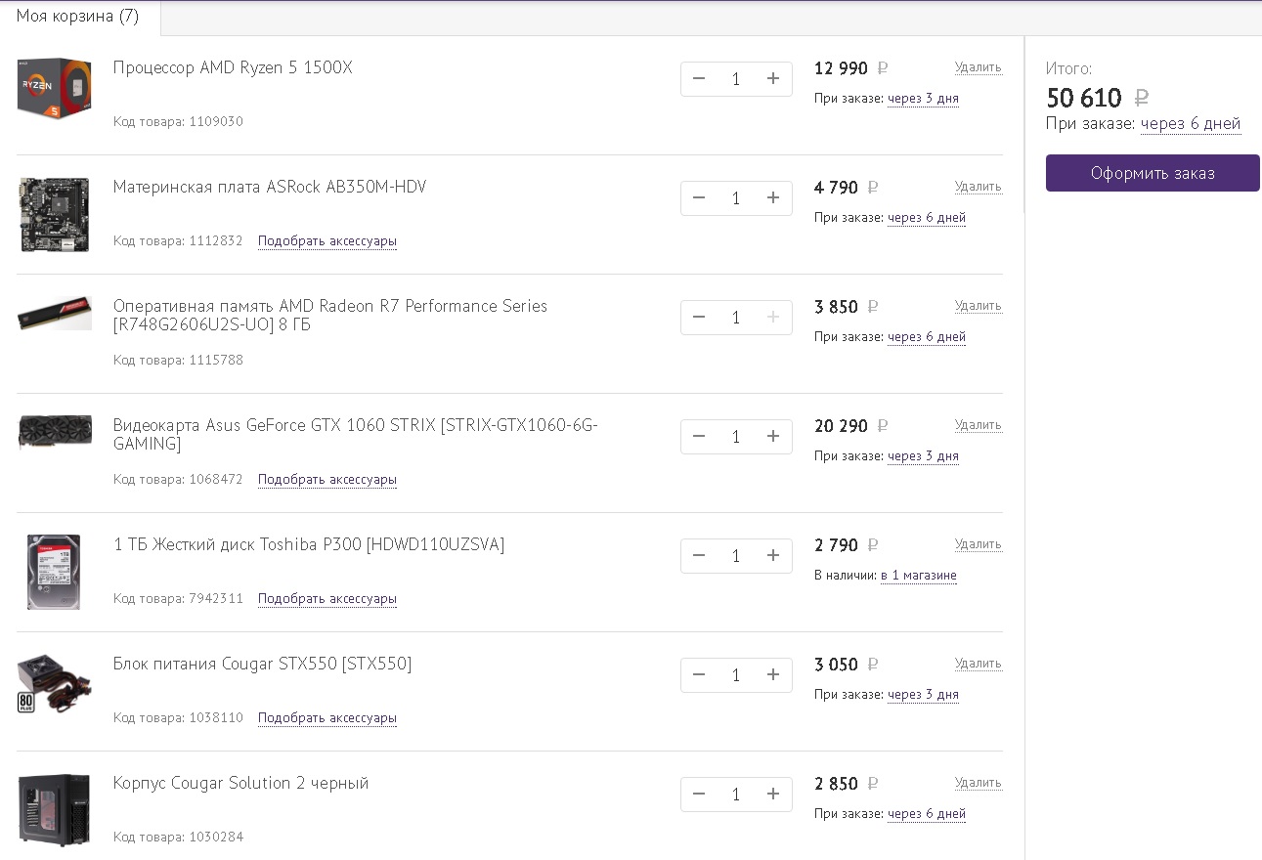The height and width of the screenshot is (860, 1262).
Task: Add one more Cougar STX550 power supply
Action: 773,675
